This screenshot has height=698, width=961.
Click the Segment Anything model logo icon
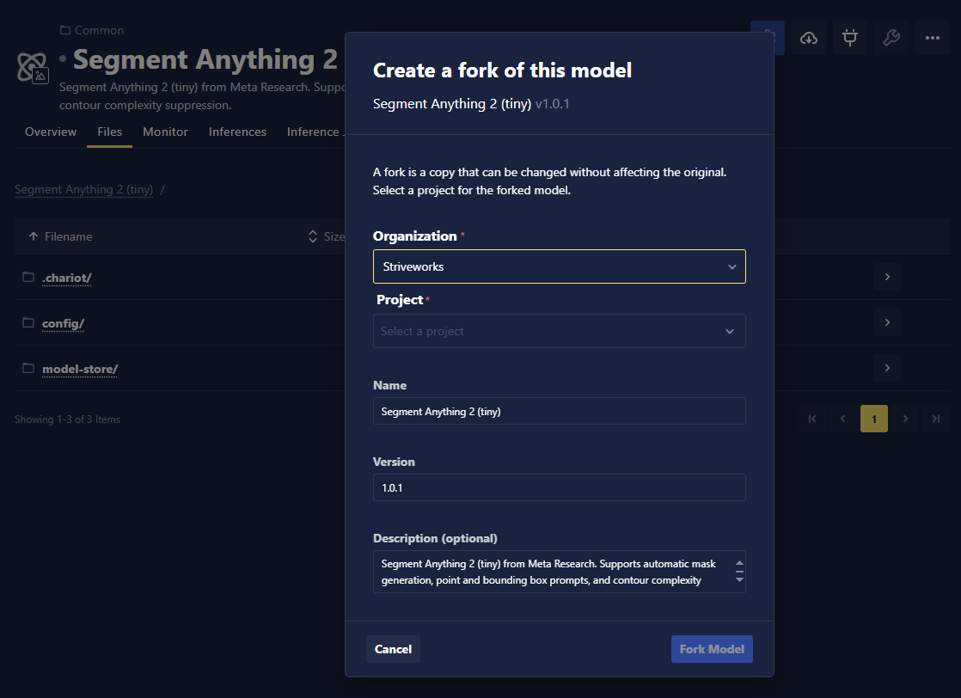[x=33, y=67]
